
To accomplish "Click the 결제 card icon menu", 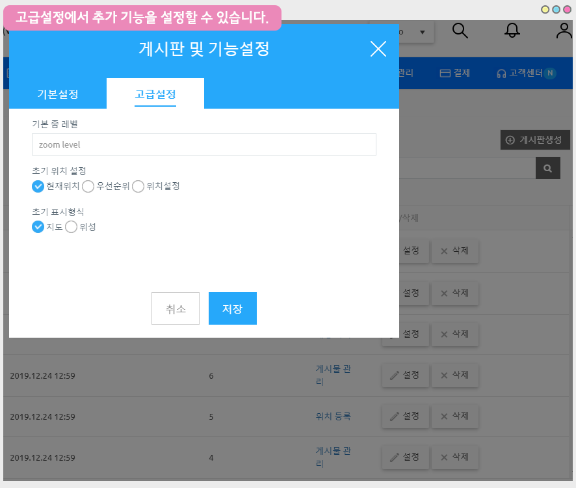I will coord(454,74).
